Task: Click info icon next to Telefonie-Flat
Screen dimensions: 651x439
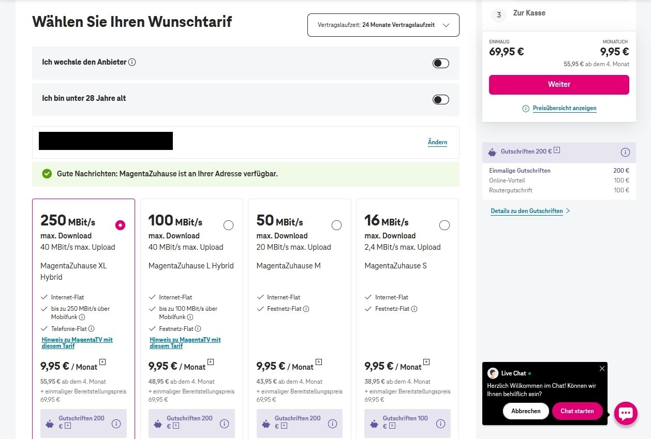Action: tap(92, 329)
